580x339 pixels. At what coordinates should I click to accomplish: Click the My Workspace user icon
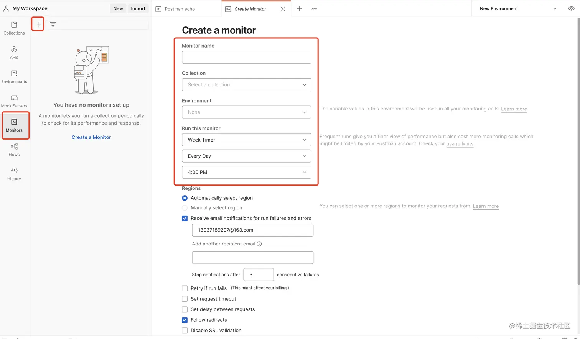(x=6, y=8)
